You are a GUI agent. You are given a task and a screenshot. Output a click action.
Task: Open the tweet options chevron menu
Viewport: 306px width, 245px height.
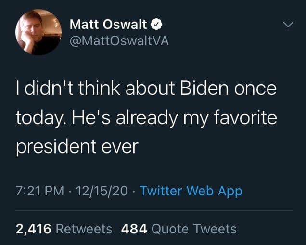[x=288, y=24]
